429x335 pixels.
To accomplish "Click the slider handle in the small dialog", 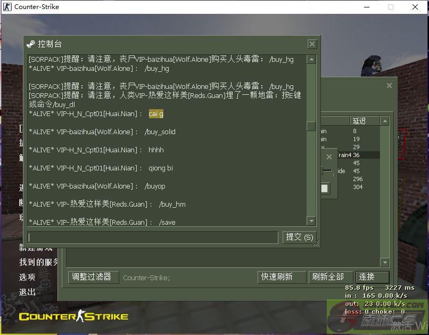I will pos(323,170).
